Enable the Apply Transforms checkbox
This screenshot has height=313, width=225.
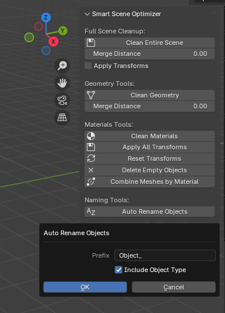tap(88, 66)
